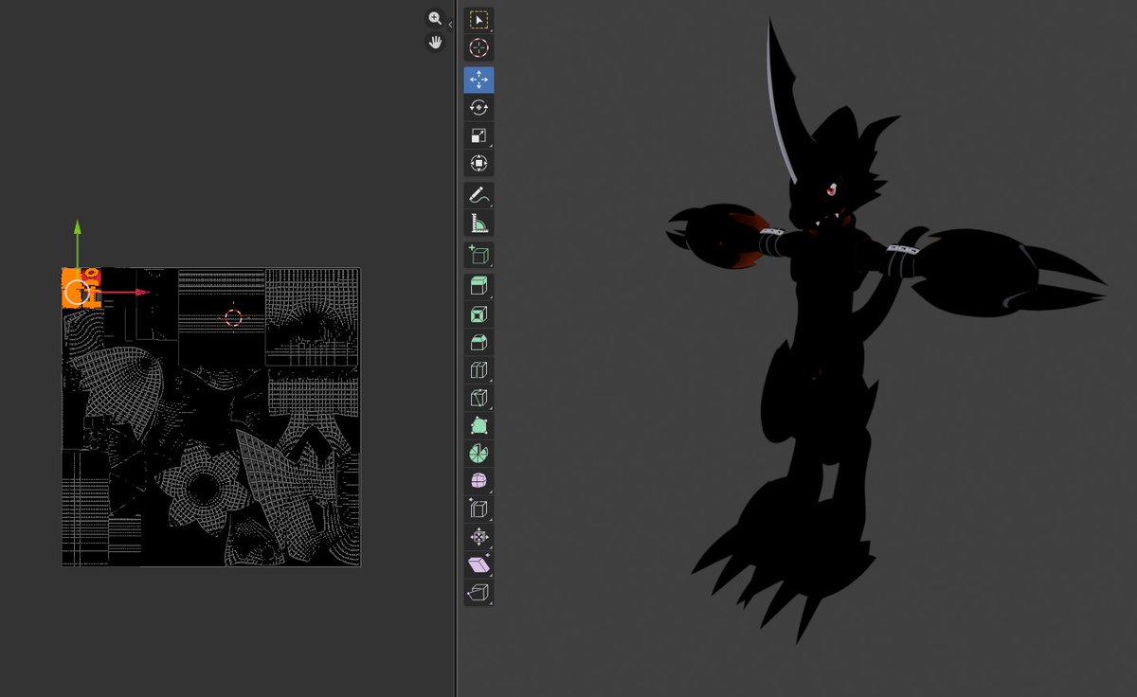Select the Scale tool
Viewport: 1137px width, 697px height.
(478, 135)
